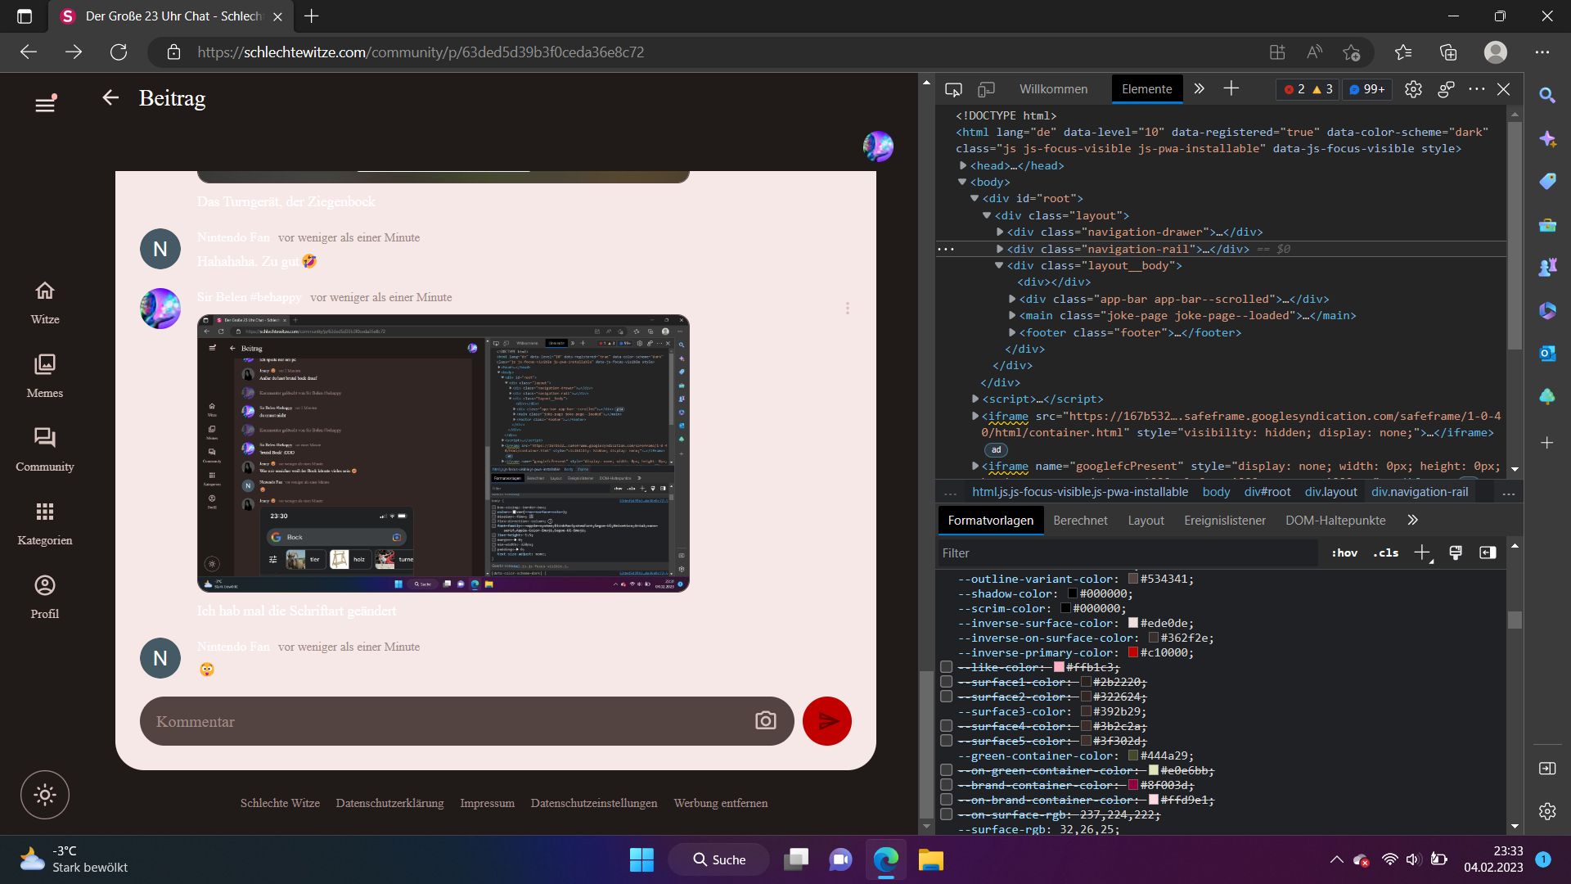Viewport: 1571px width, 884px height.
Task: Switch to the Ereignislistener tab
Action: tap(1224, 521)
